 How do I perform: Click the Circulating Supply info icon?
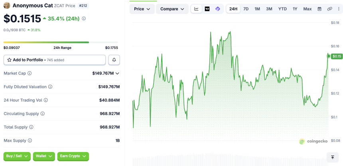43,113
